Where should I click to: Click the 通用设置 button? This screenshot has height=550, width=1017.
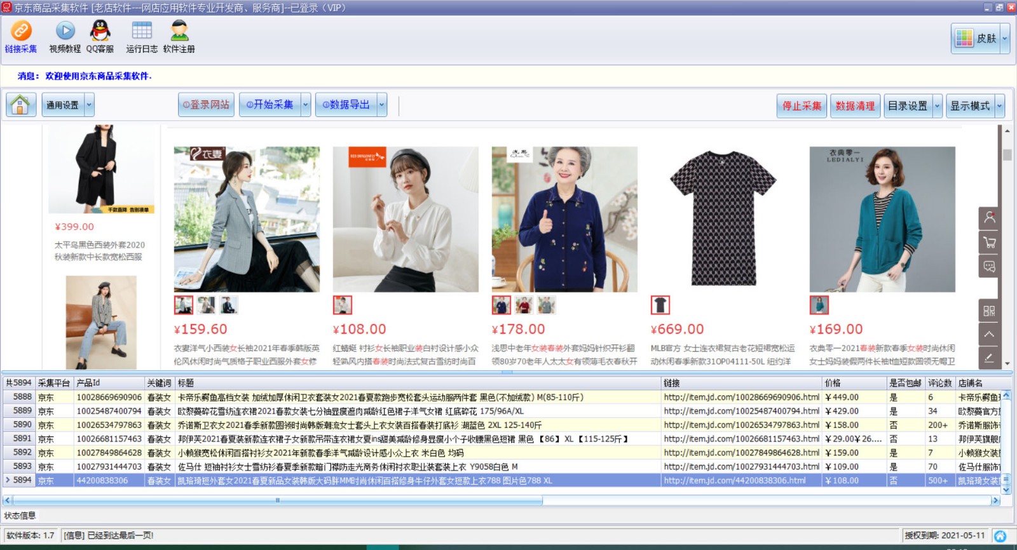(x=63, y=105)
